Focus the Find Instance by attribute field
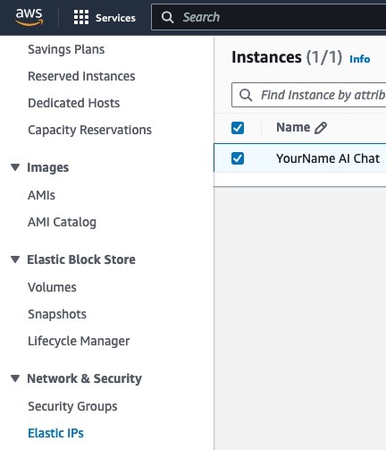 [x=309, y=95]
